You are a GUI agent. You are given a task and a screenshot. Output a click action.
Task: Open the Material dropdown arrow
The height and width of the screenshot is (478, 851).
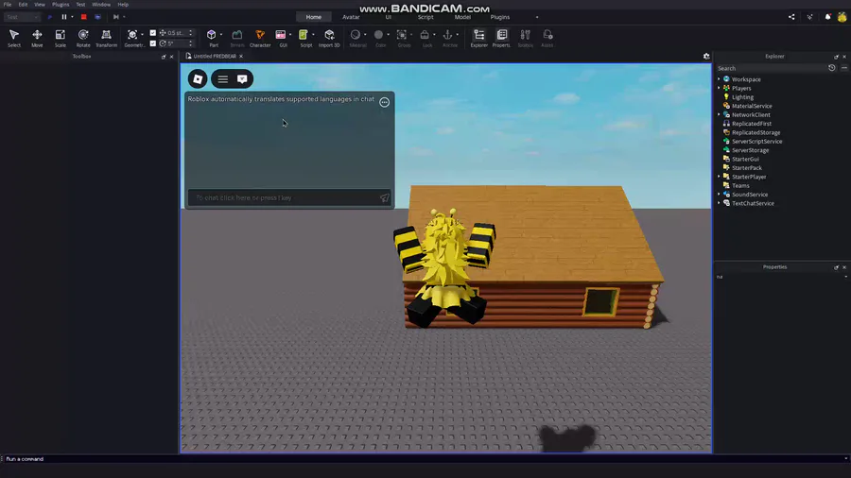[365, 35]
